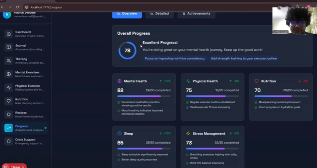The height and width of the screenshot is (168, 317).
Task: Click 'Regular exercise routine established' note
Action: pos(212,102)
